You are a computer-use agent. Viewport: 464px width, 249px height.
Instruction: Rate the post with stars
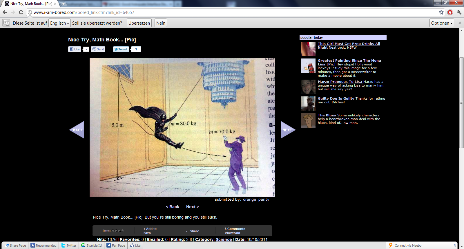tap(118, 231)
